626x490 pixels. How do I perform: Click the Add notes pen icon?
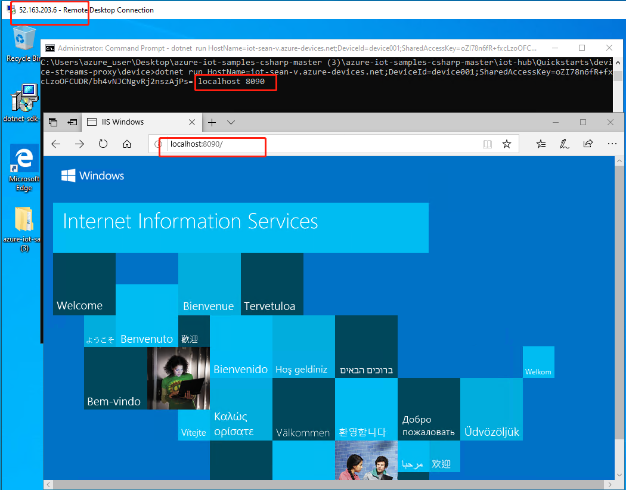pyautogui.click(x=564, y=144)
